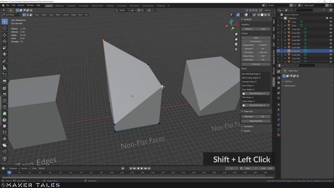The width and height of the screenshot is (334, 188).
Task: Open the Render menu
Action: coord(21,5)
